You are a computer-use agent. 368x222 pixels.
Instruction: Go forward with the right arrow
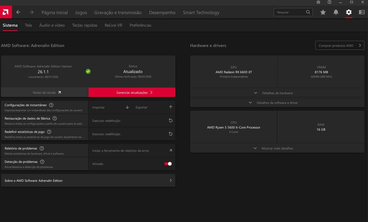click(31, 12)
